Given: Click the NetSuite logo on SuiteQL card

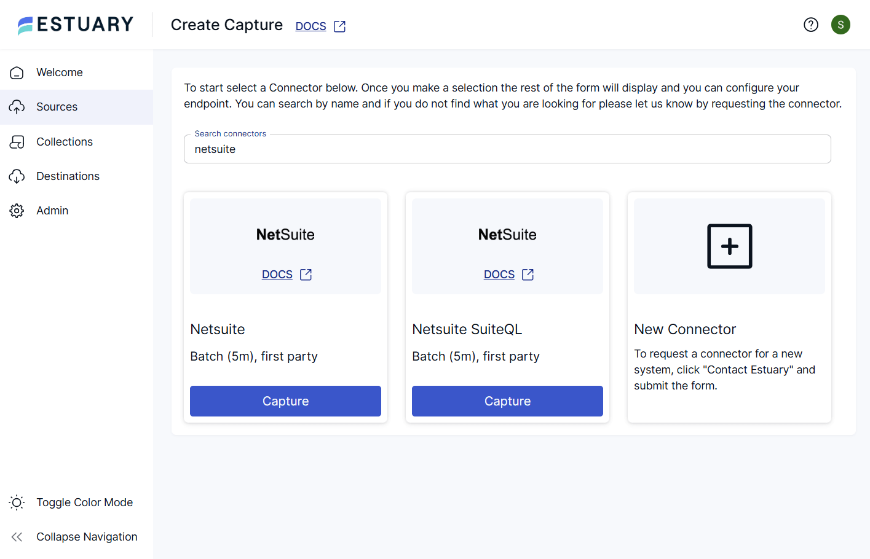Looking at the screenshot, I should [x=507, y=235].
